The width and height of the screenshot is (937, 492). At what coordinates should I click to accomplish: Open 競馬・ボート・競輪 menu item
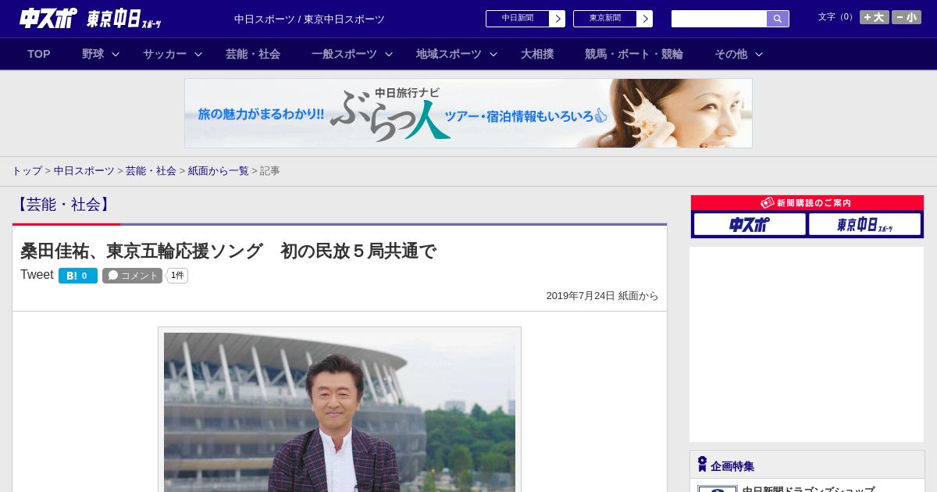(634, 54)
